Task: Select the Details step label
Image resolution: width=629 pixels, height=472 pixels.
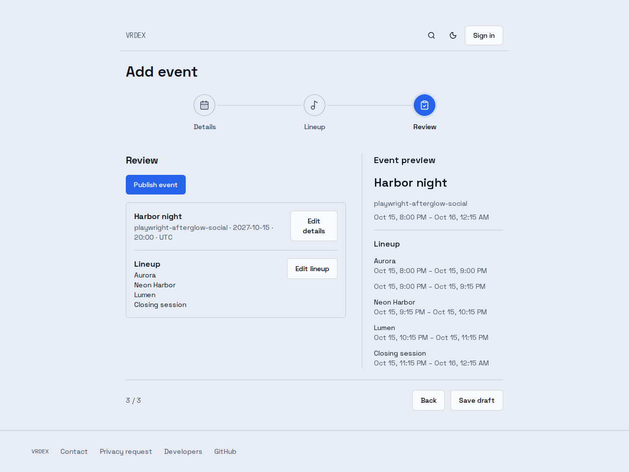Action: 204,127
